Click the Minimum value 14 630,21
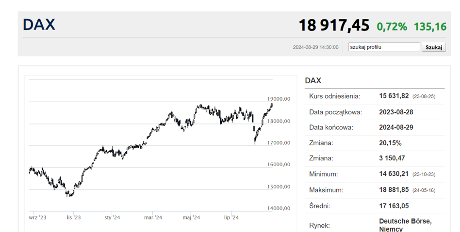Screen dimensions: 460x232 [394, 174]
